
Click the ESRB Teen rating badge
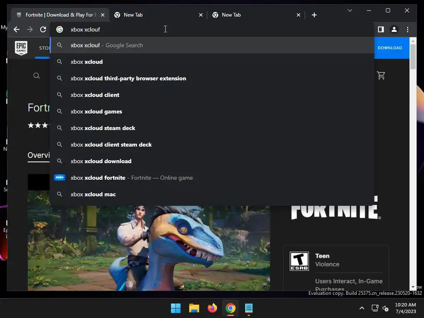(299, 261)
